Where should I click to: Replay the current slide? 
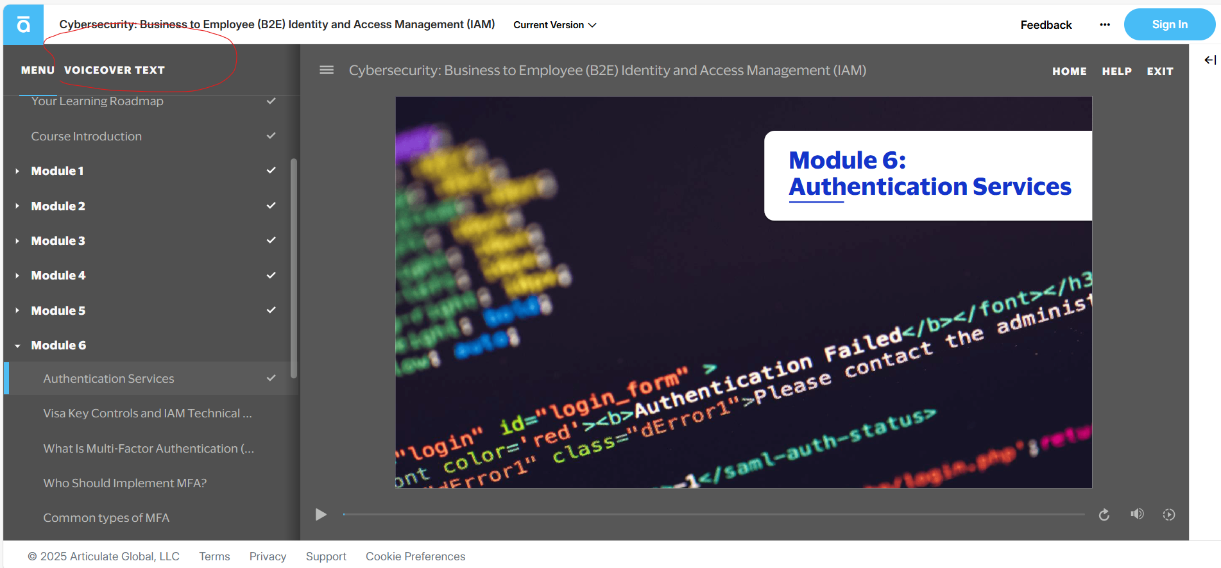(x=1104, y=515)
